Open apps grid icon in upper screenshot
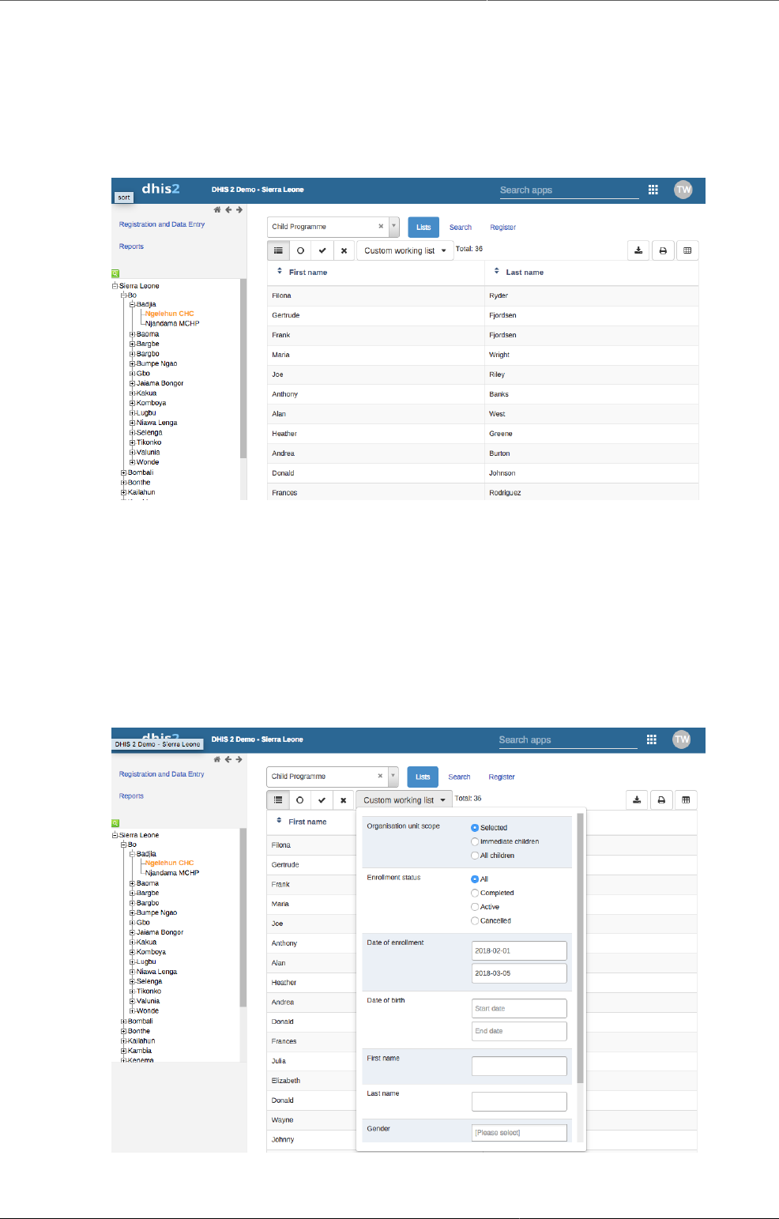The width and height of the screenshot is (779, 1219). pyautogui.click(x=653, y=190)
